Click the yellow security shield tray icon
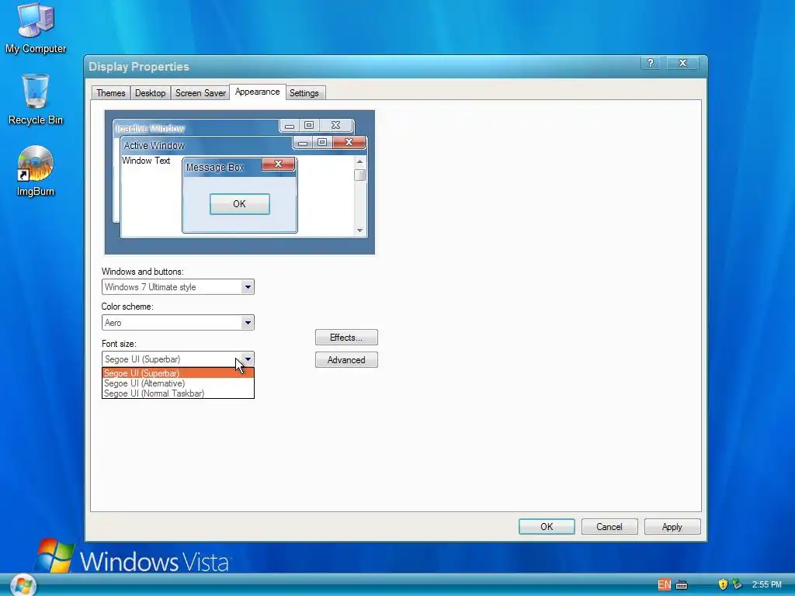Image resolution: width=795 pixels, height=596 pixels. 723,584
